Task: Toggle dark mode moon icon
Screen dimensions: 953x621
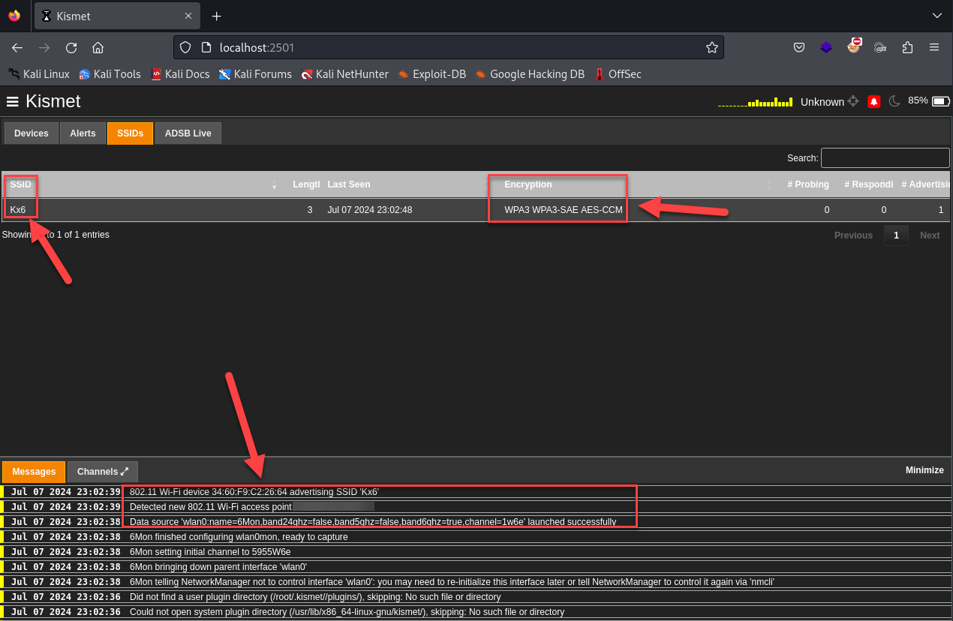Action: (894, 101)
